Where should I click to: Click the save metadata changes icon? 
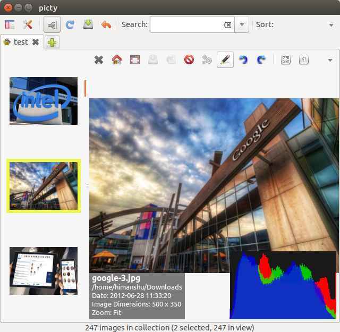pos(88,24)
